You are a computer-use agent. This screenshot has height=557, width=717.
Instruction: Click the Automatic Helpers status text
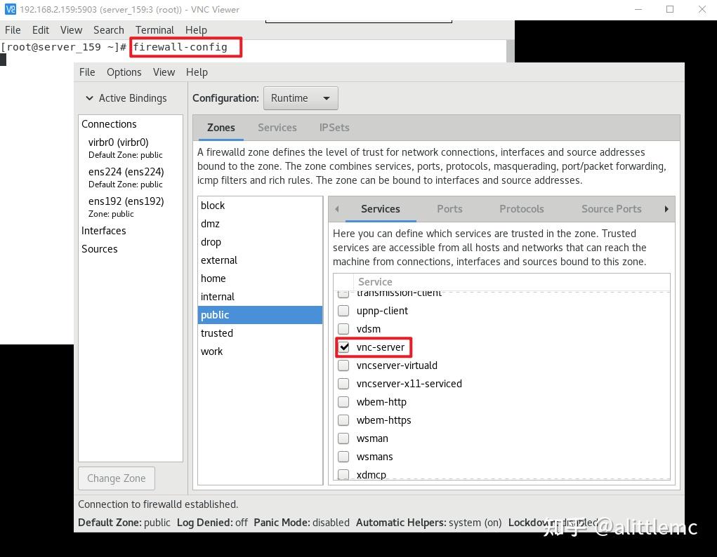(428, 522)
